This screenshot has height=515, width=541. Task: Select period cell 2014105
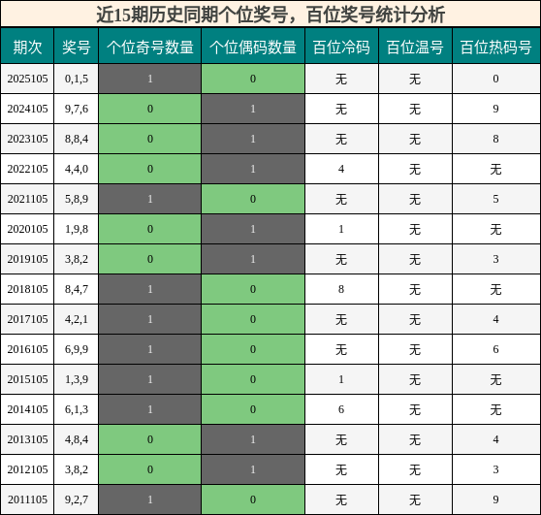(27, 409)
